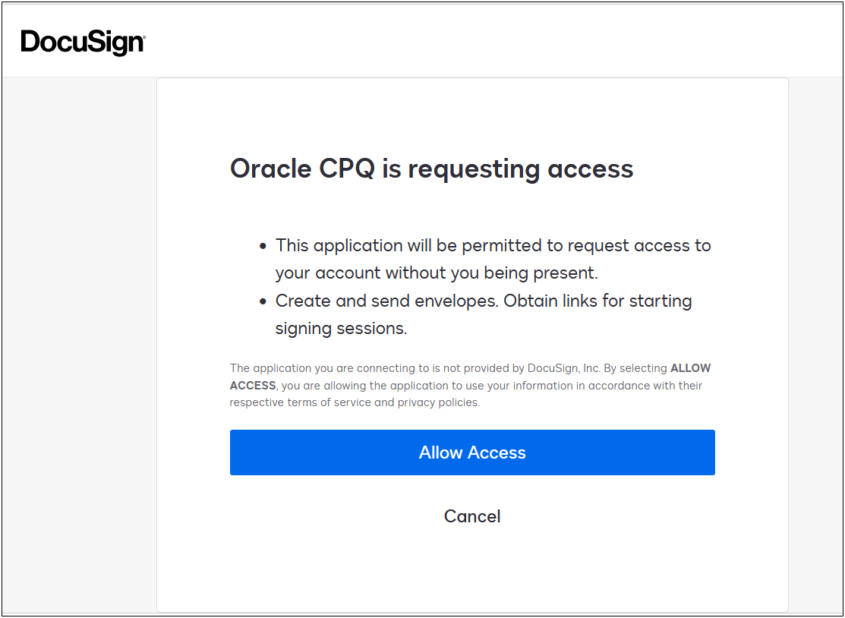Click Cancel below the Allow Access button
This screenshot has width=845, height=618.
(472, 516)
